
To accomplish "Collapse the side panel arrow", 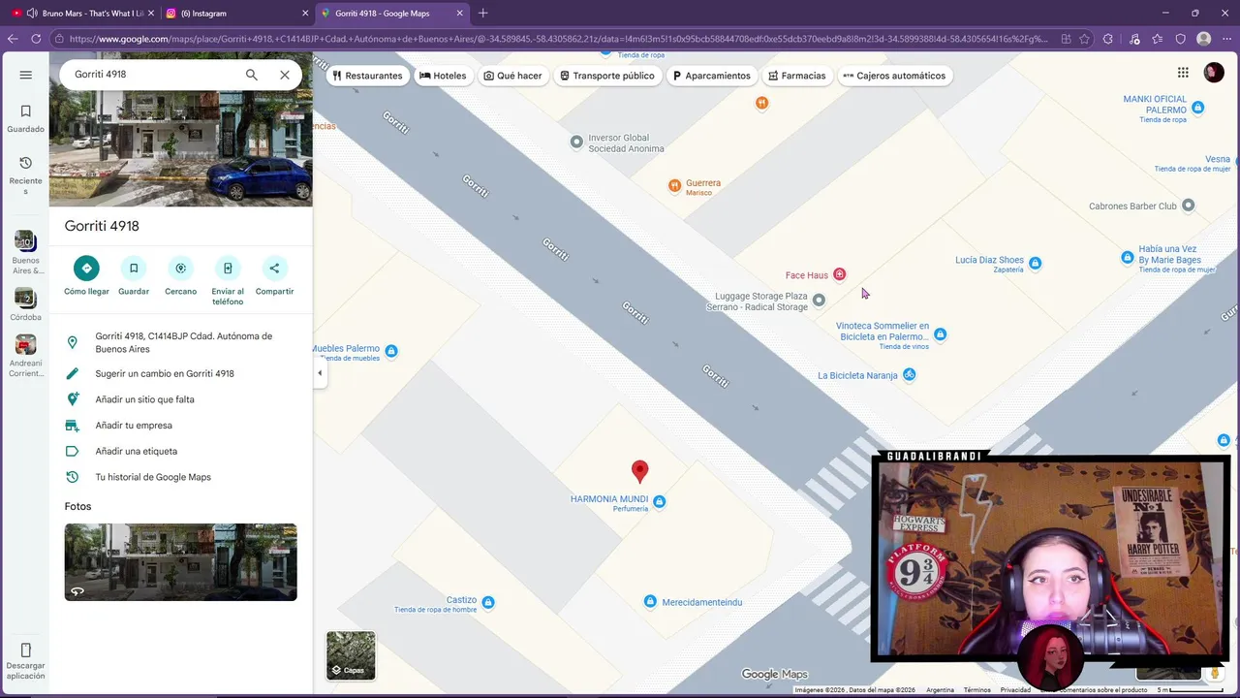I will tap(320, 373).
